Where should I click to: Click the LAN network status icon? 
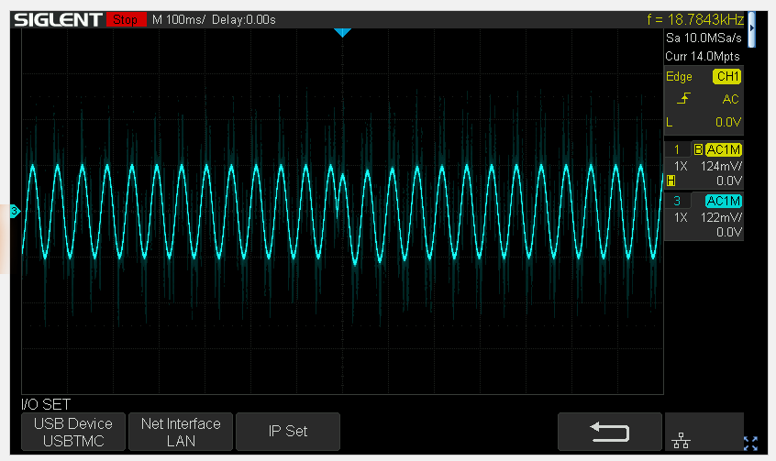point(681,440)
